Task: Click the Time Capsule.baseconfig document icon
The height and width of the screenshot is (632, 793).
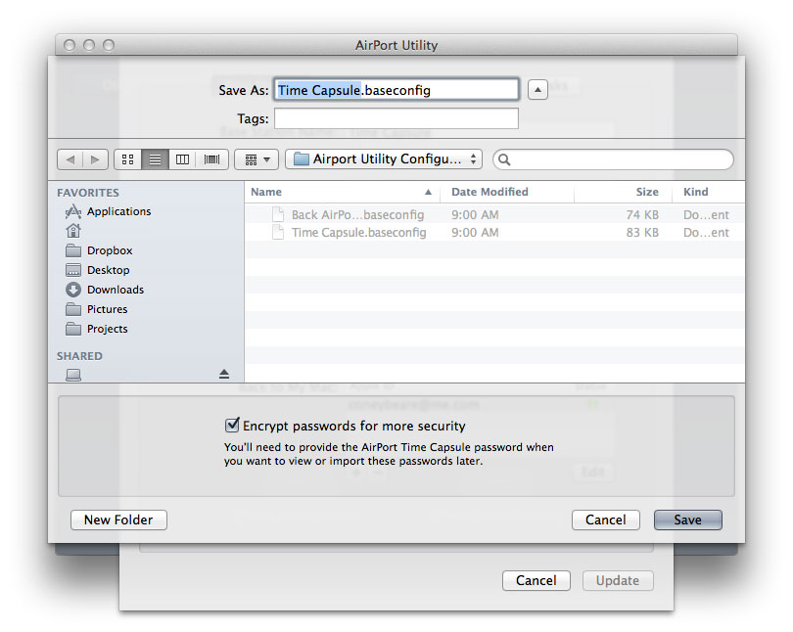Action: (x=278, y=233)
